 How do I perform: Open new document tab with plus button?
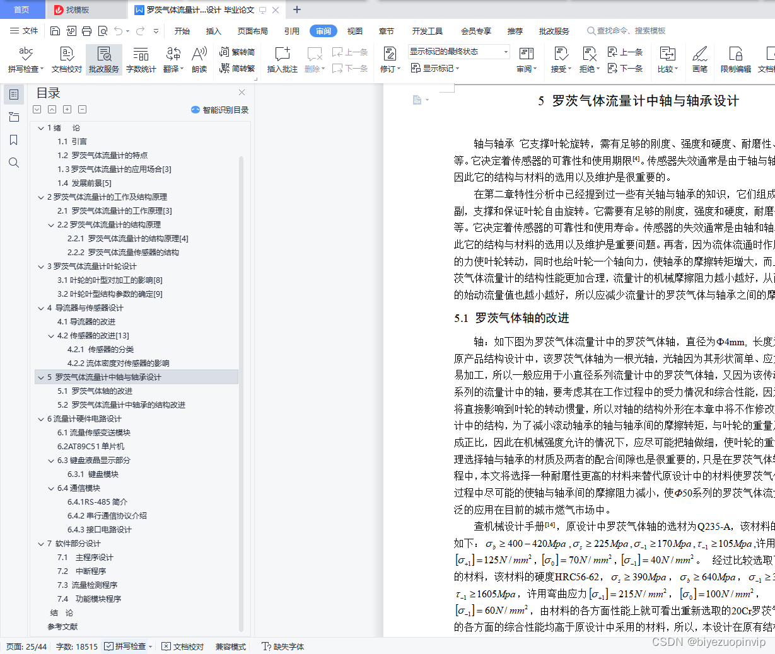tap(297, 9)
